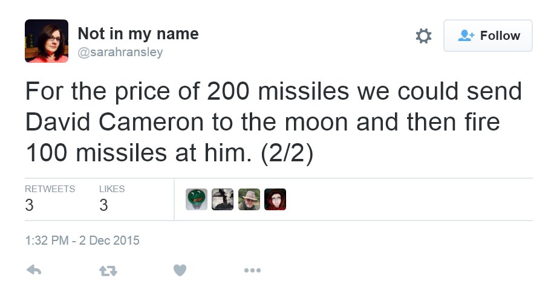Open Sarah's profile picture
This screenshot has width=554, height=290.
pos(47,41)
